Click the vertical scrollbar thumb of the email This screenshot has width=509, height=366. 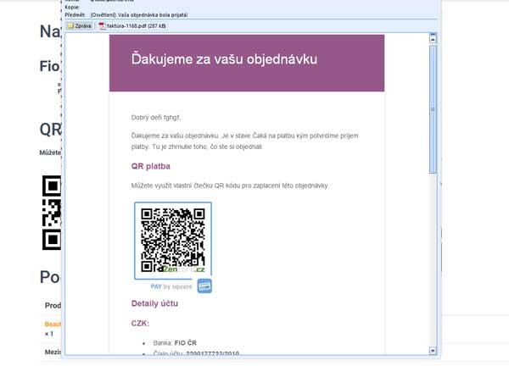pos(433,109)
